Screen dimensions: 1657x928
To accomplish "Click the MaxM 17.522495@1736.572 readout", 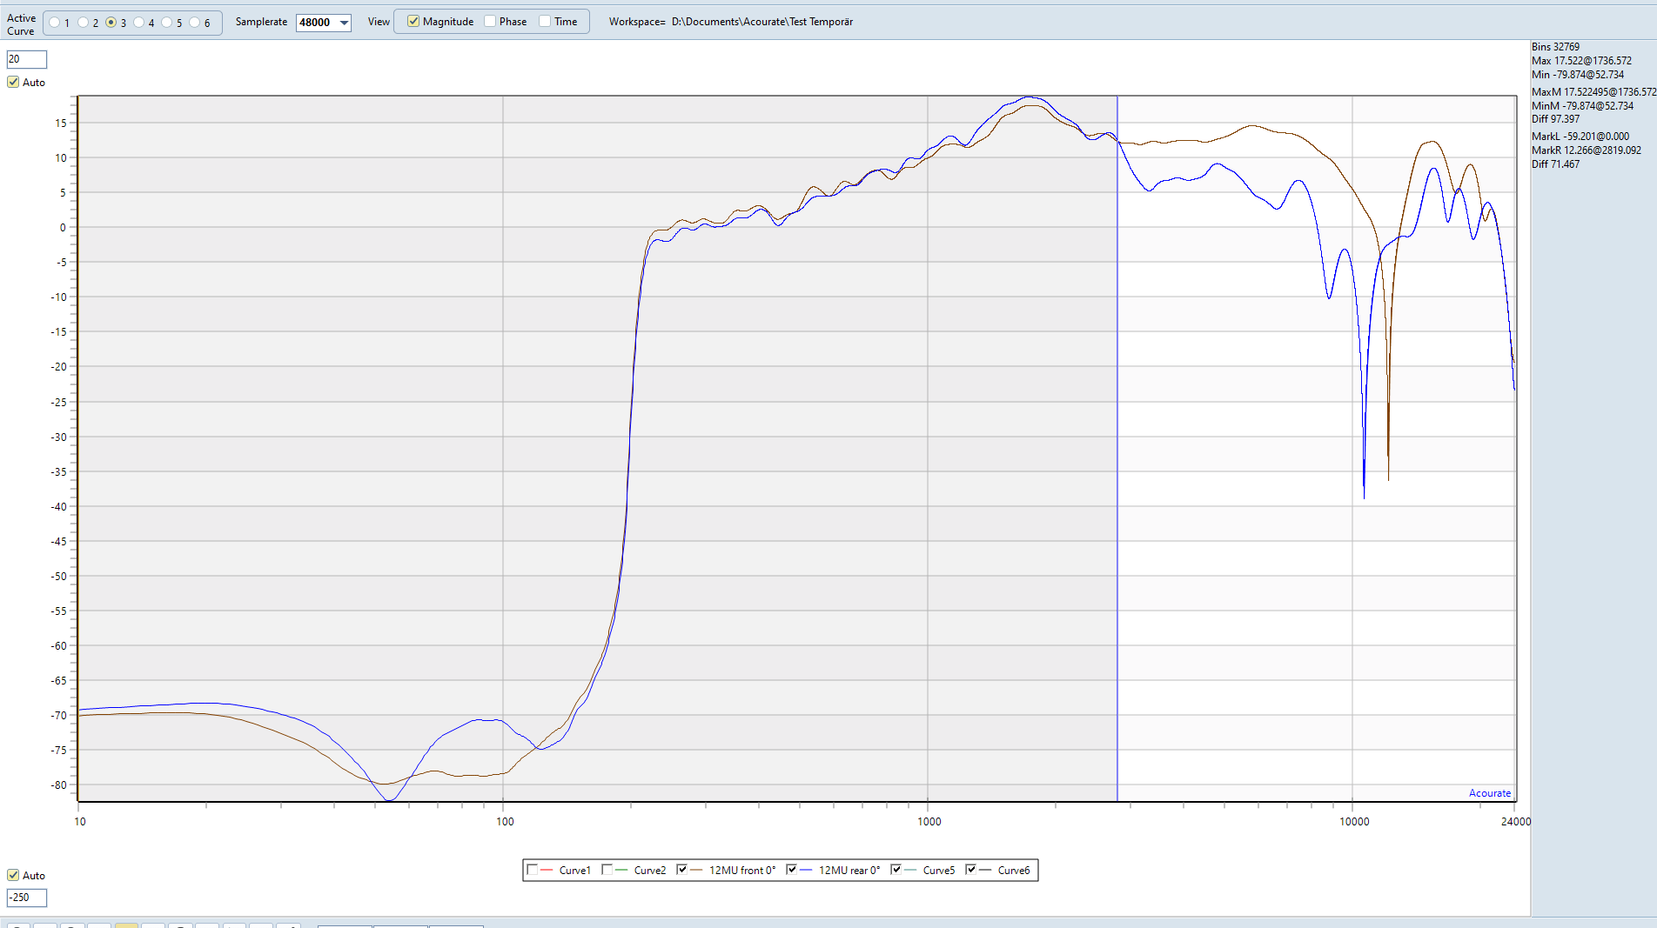I will (1593, 92).
